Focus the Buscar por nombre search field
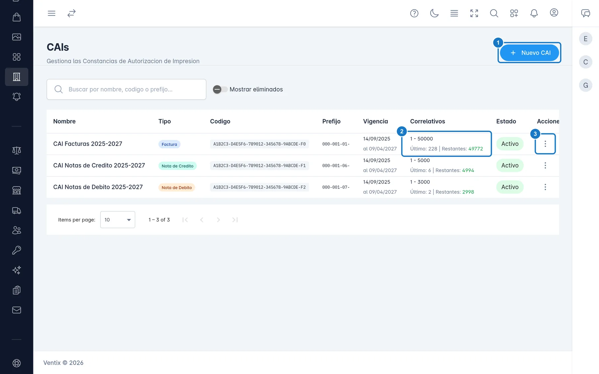This screenshot has width=599, height=374. 126,89
